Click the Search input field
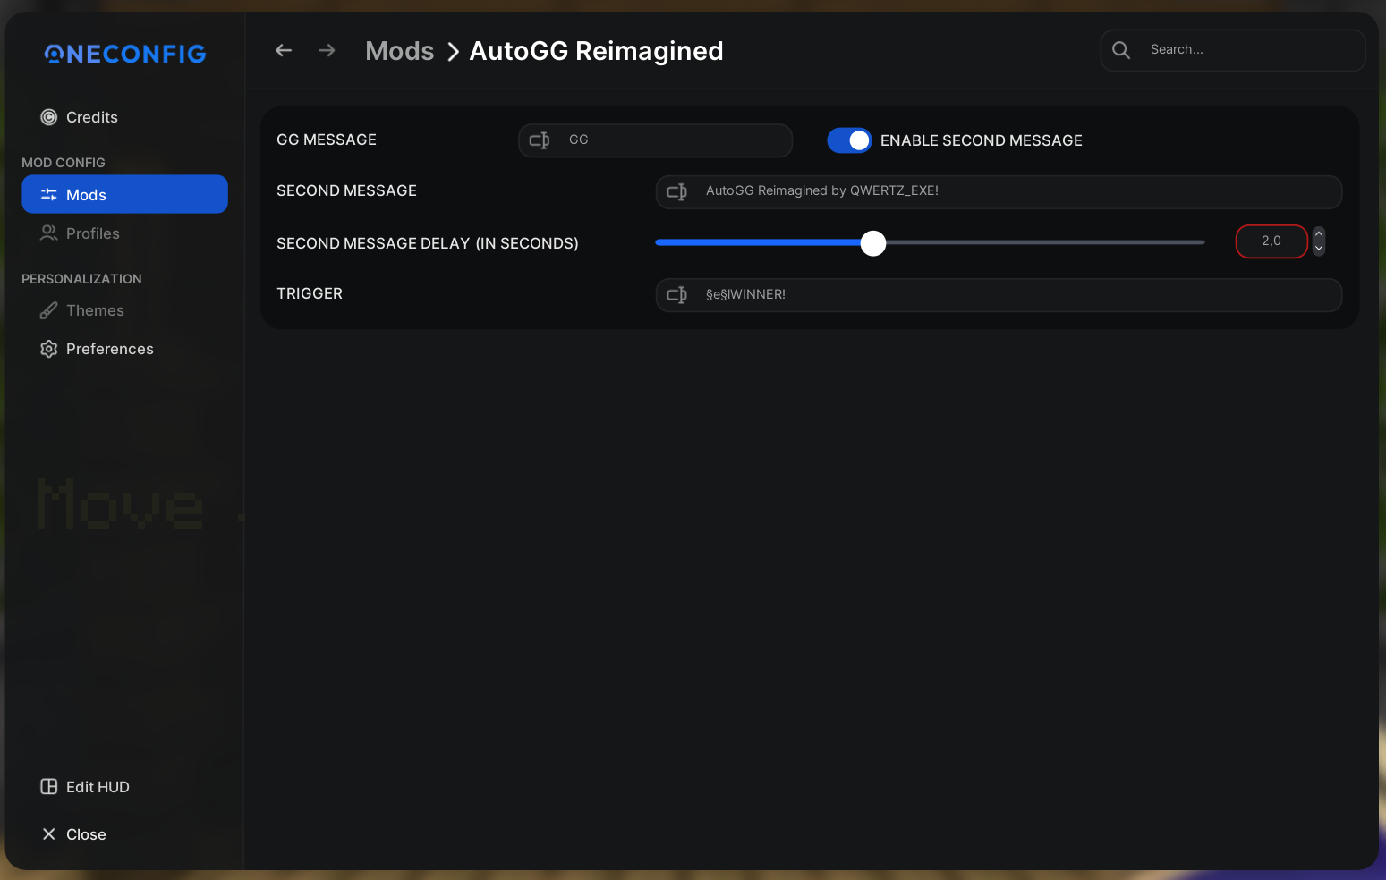The image size is (1386, 880). pos(1248,50)
